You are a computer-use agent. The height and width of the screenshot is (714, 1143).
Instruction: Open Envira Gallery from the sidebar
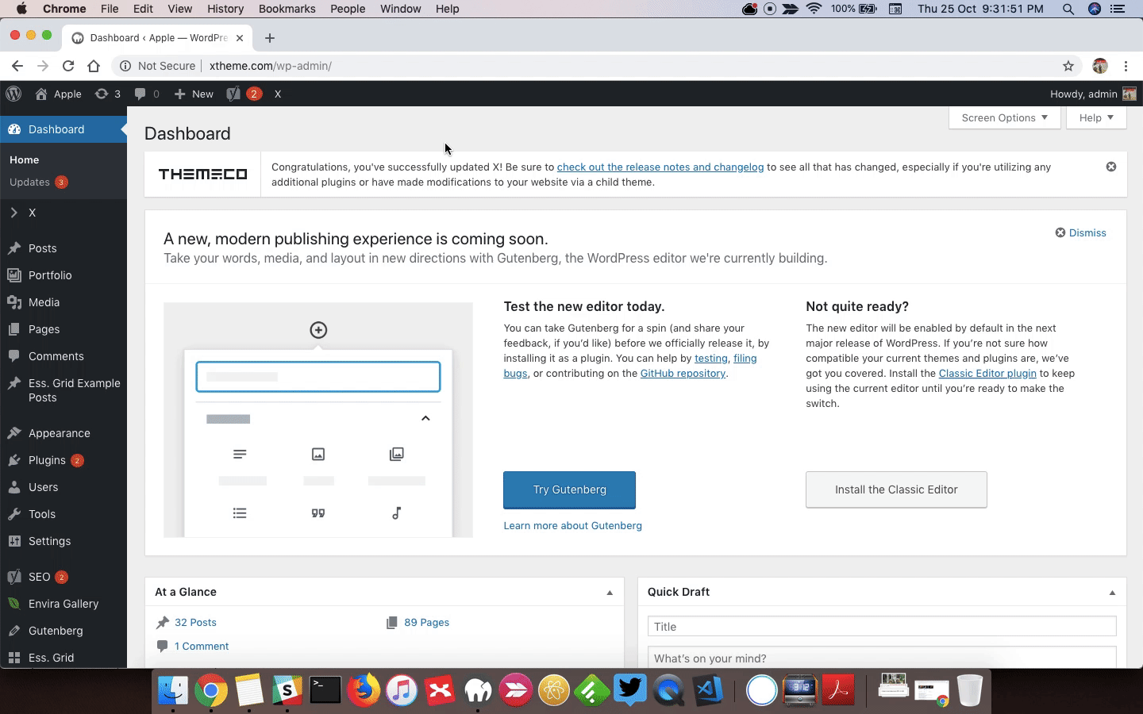click(63, 604)
